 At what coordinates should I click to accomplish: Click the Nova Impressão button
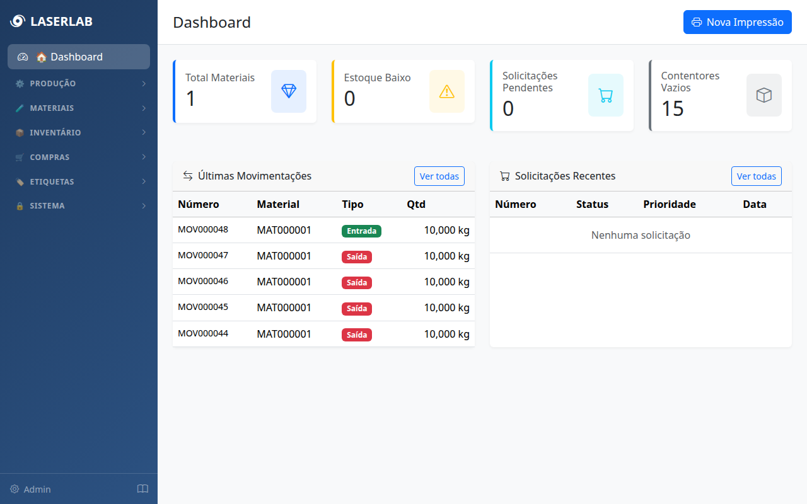pos(737,22)
